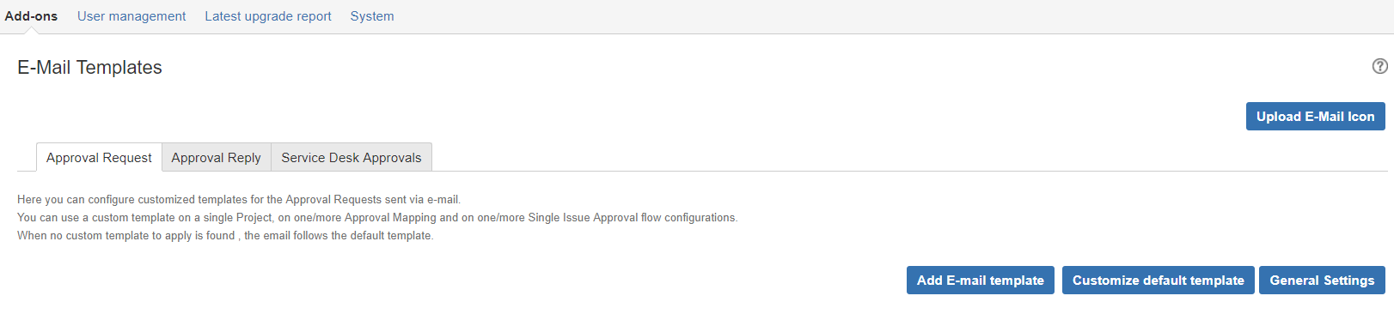Open the help question mark icon
The image size is (1394, 314).
1379,66
